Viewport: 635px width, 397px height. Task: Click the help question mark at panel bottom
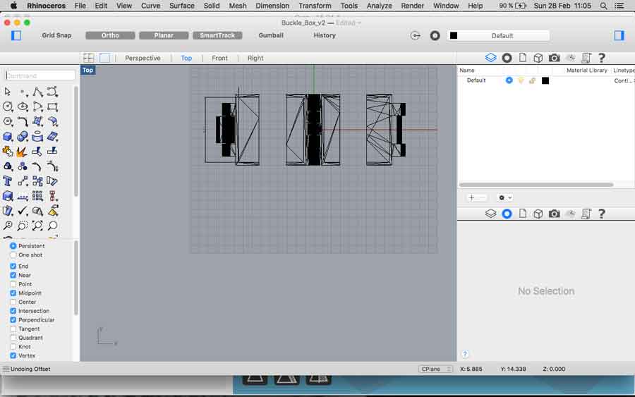point(465,354)
